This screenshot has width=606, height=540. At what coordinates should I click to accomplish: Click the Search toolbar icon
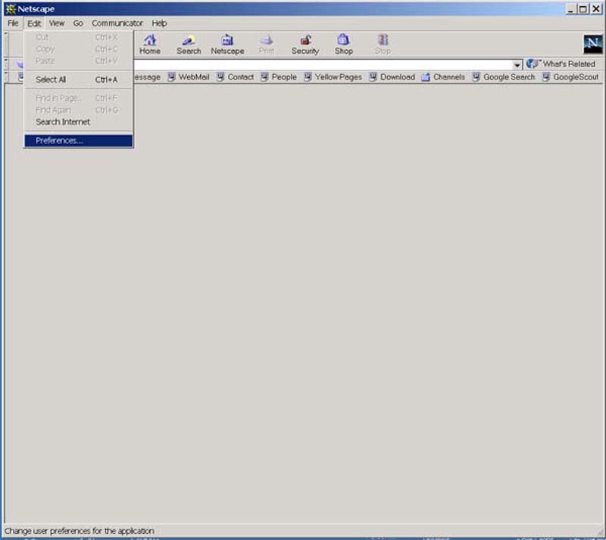click(189, 45)
